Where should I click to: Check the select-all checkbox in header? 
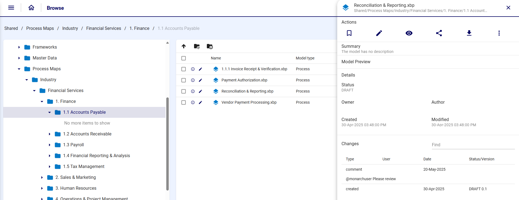pos(184,58)
